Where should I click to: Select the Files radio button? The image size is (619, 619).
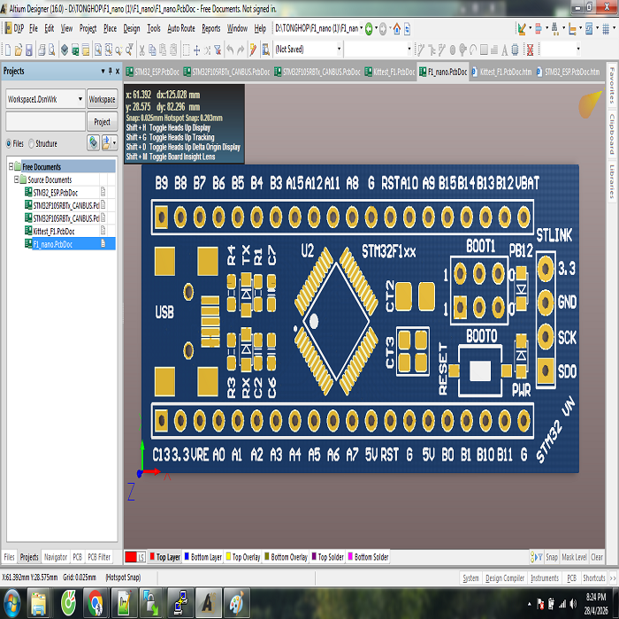[x=8, y=143]
